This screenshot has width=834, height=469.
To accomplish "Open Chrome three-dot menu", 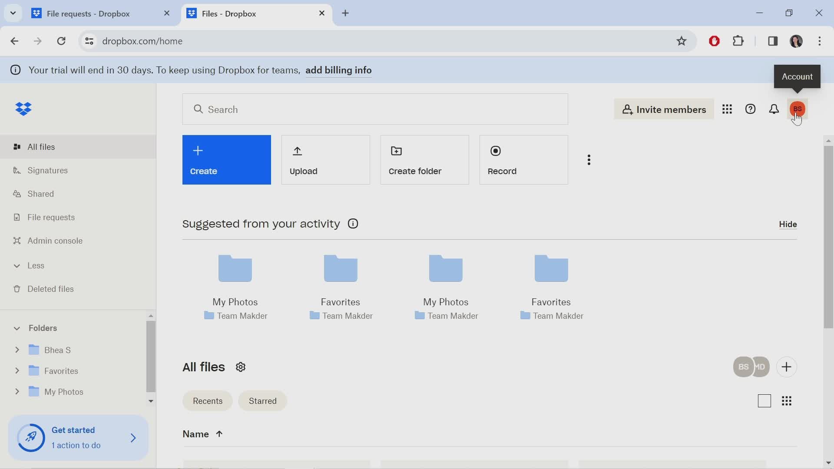I will (x=819, y=41).
